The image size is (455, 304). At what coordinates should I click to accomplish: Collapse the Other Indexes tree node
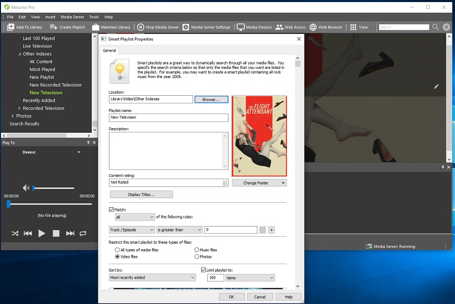19,54
